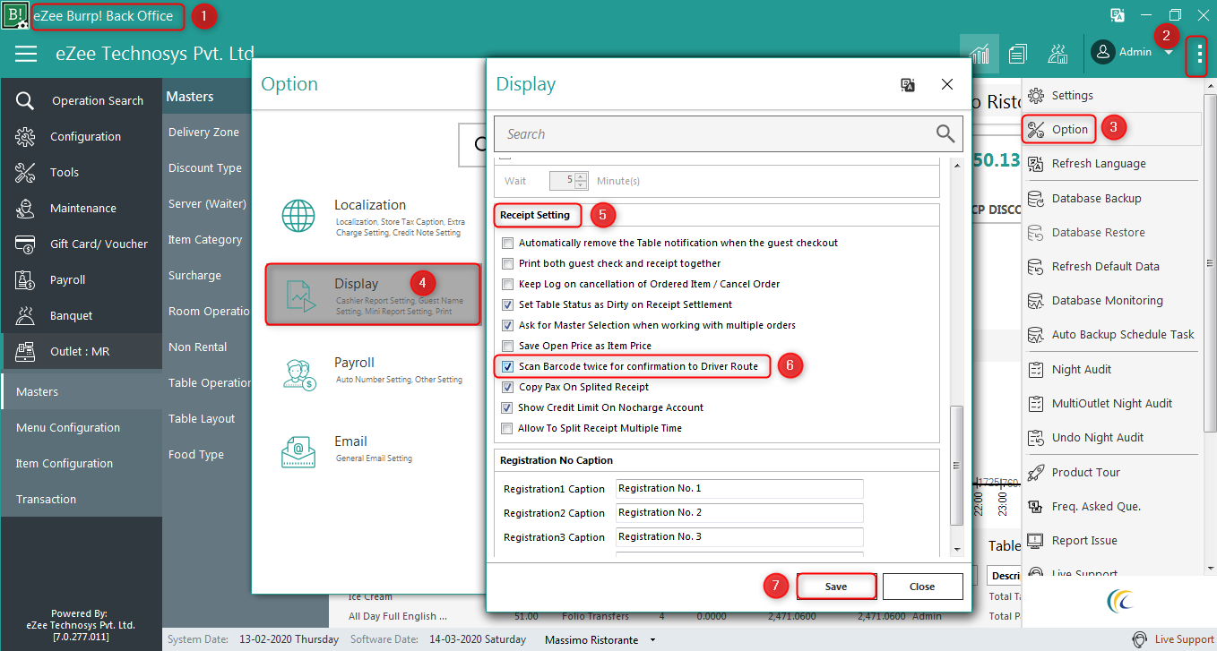Click the Product Tour rocket icon
This screenshot has width=1217, height=651.
(1036, 472)
